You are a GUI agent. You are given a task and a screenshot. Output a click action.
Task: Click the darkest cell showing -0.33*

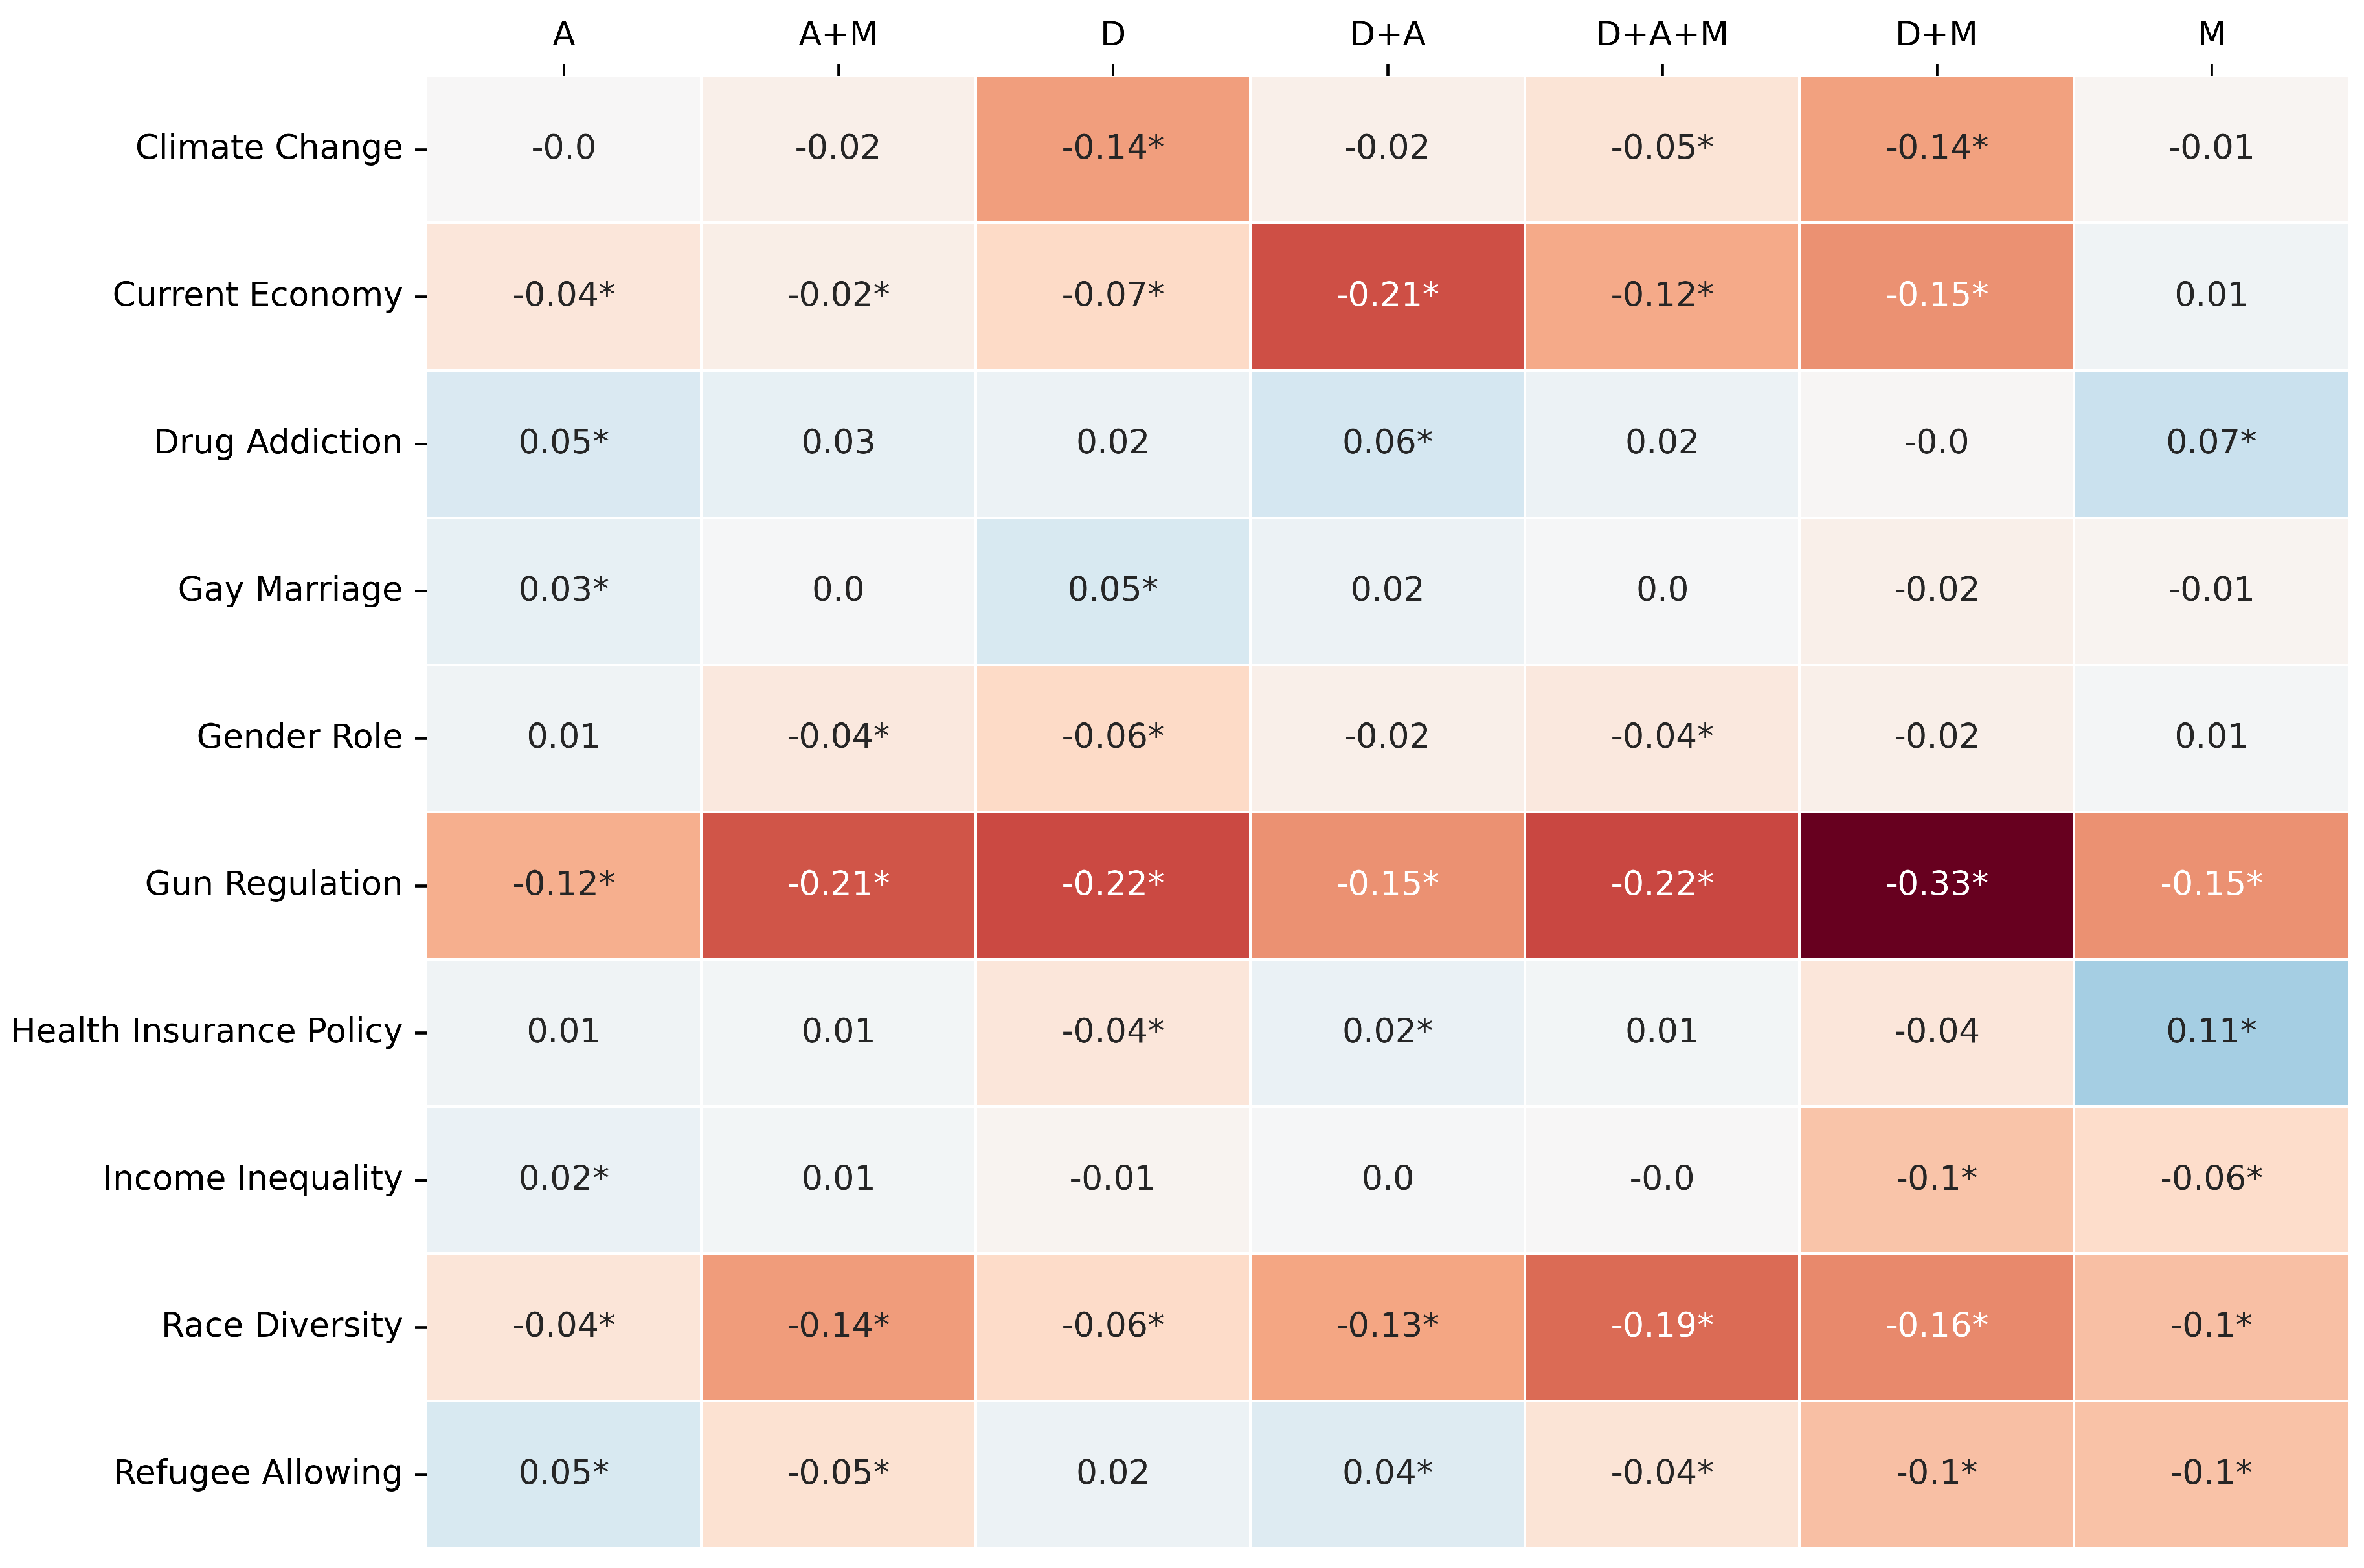(x=1936, y=884)
